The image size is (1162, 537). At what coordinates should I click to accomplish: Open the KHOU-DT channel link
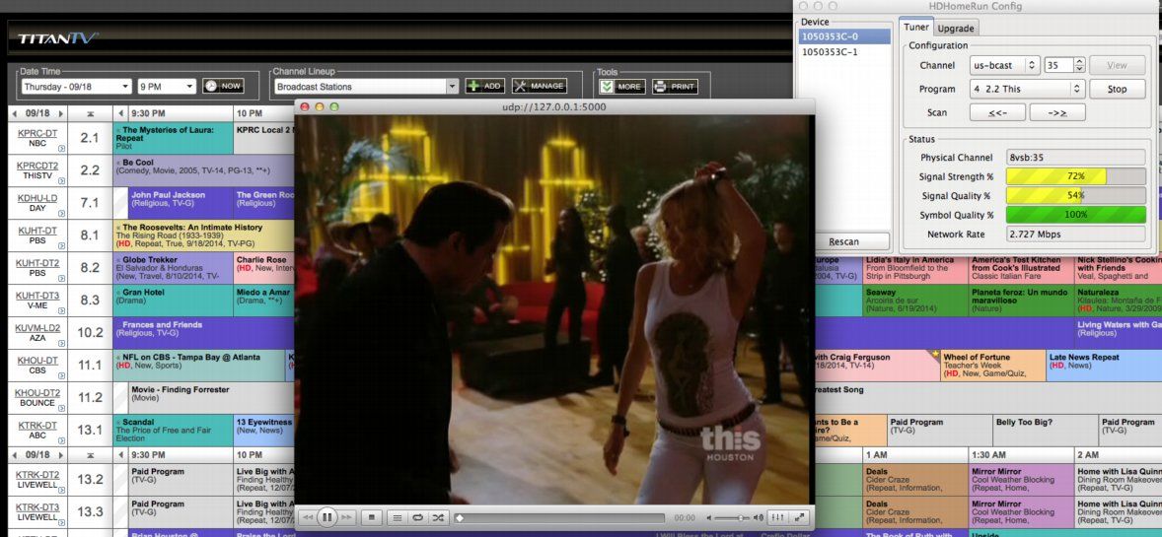[x=37, y=360]
